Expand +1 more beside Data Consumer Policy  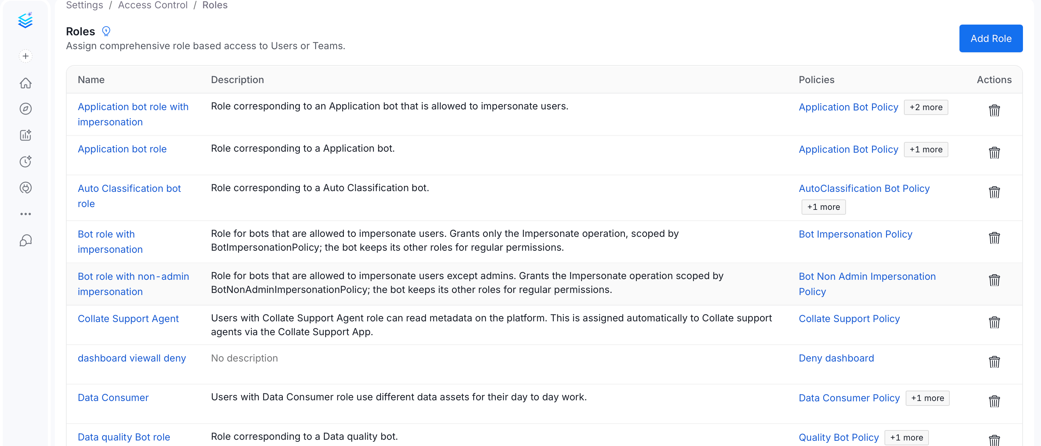tap(928, 399)
